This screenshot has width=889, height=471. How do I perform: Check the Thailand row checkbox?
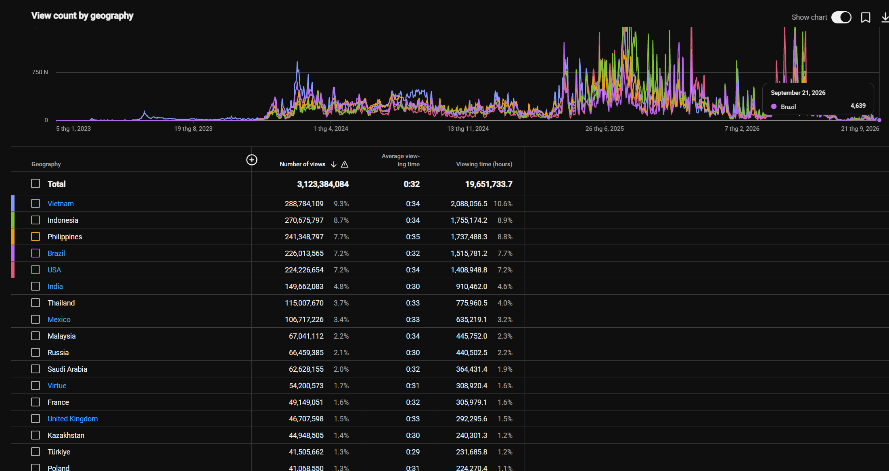coord(36,303)
